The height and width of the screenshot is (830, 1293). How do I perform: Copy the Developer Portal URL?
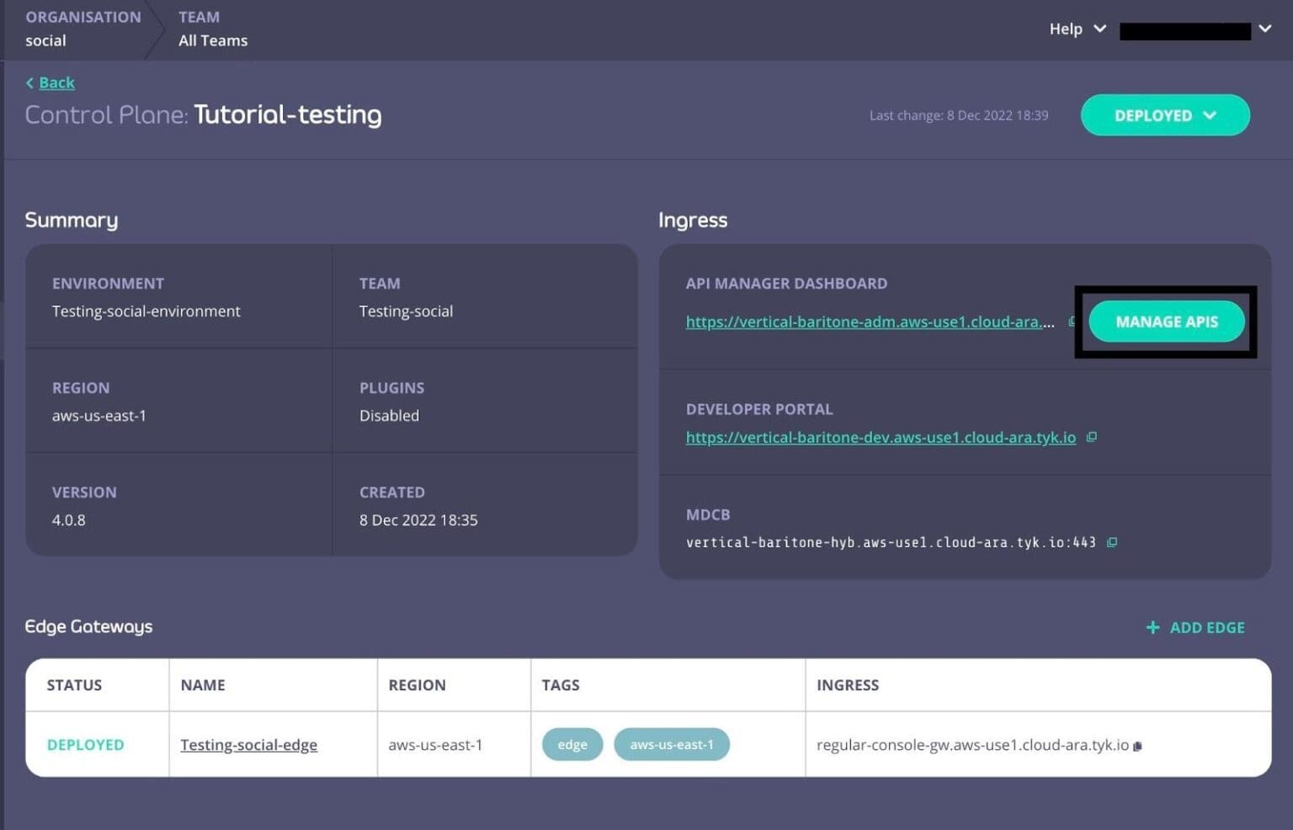click(x=1092, y=437)
